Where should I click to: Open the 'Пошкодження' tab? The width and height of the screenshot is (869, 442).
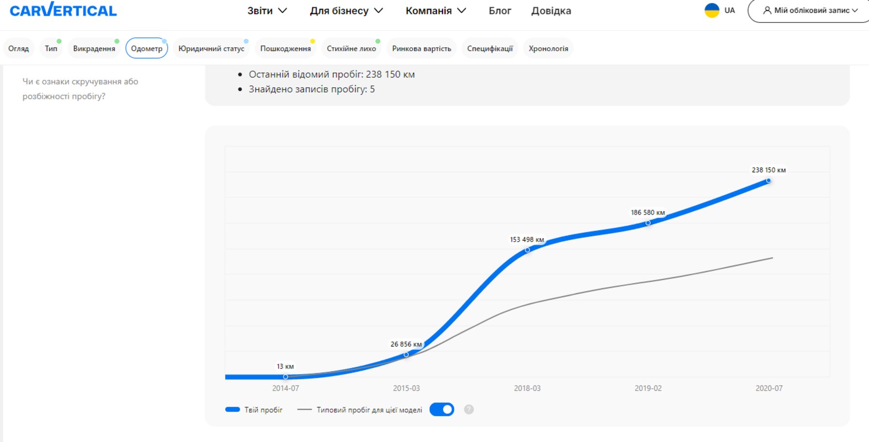[x=285, y=48]
